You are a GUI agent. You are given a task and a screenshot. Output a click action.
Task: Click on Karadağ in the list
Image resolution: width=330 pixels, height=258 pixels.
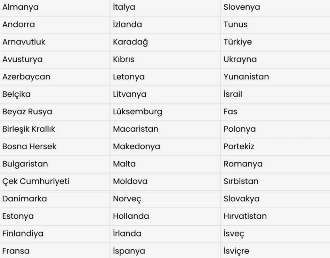tap(130, 42)
